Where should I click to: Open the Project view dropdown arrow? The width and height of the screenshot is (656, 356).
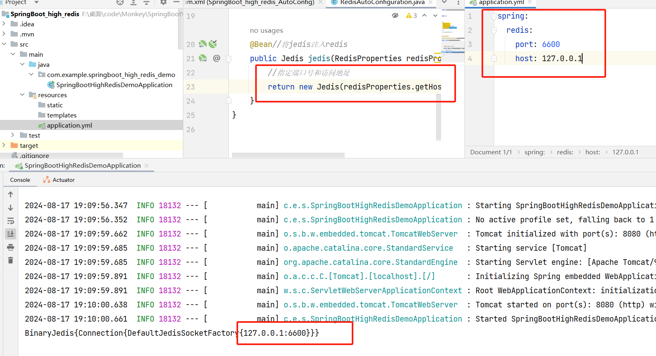click(37, 2)
